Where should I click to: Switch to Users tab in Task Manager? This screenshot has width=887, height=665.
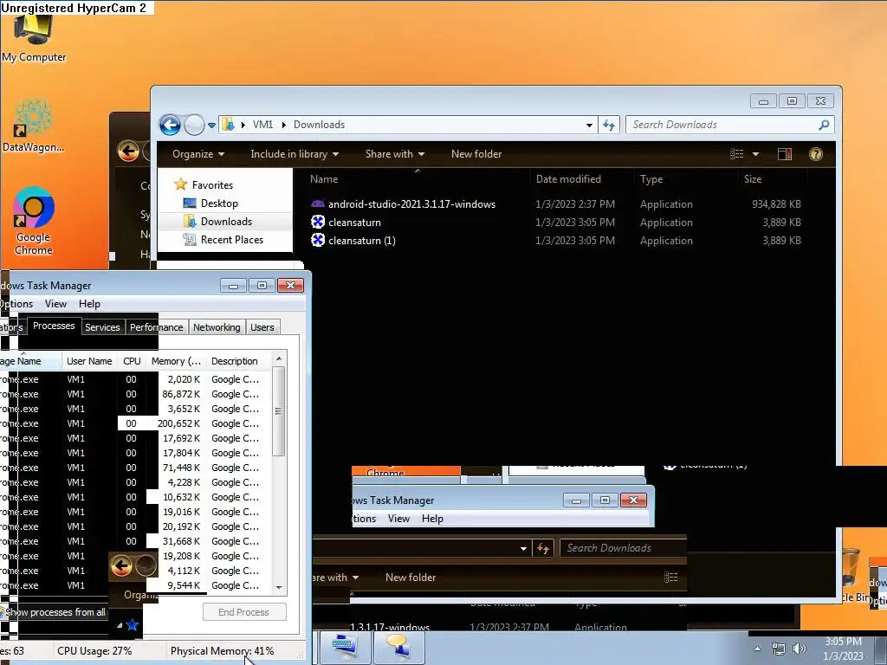tap(262, 327)
